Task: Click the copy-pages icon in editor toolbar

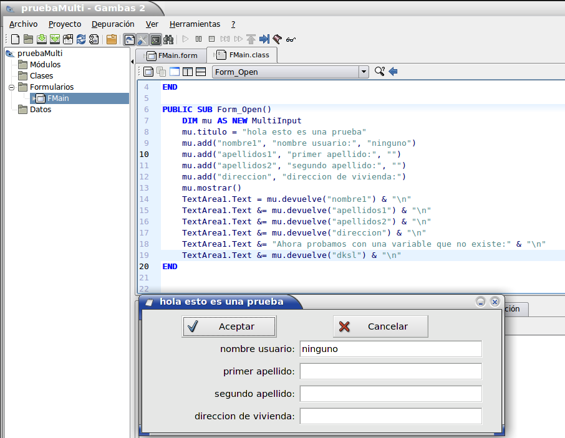Action: click(x=162, y=72)
